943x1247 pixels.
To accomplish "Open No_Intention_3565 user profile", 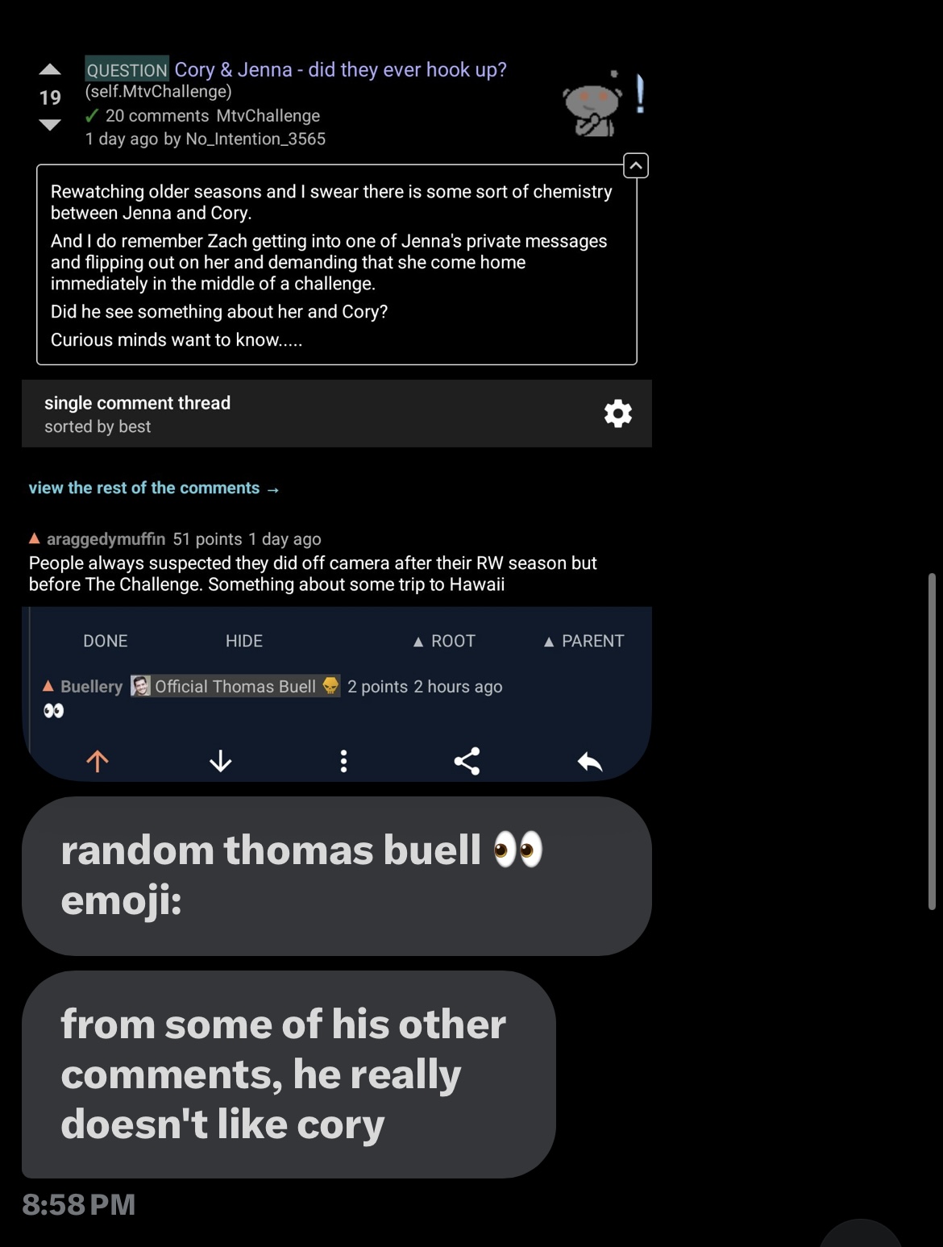I will pos(255,139).
